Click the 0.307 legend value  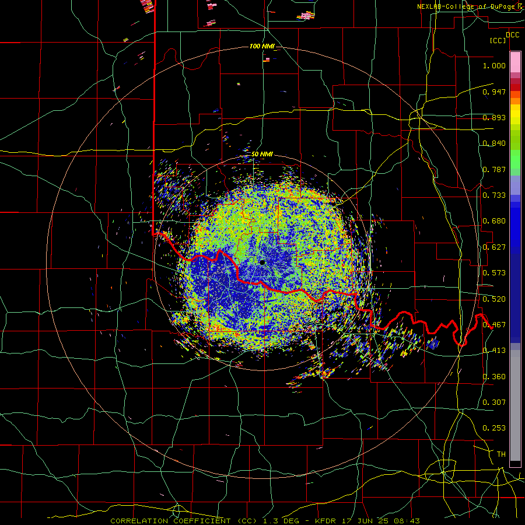(494, 402)
